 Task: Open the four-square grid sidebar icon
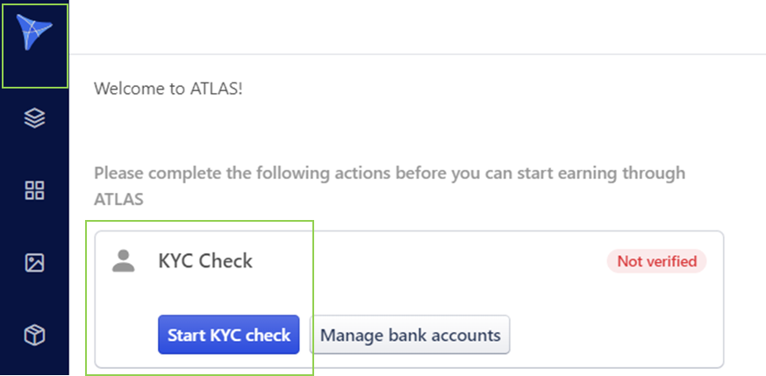coord(34,190)
